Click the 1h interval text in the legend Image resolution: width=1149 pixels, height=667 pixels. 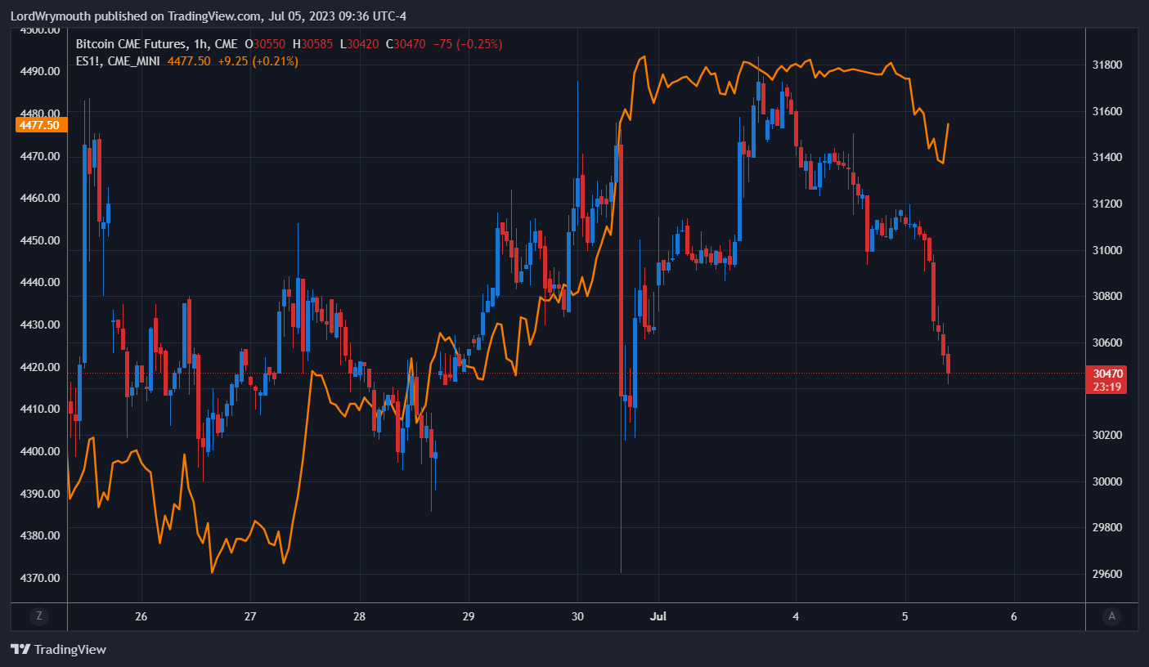pos(200,44)
